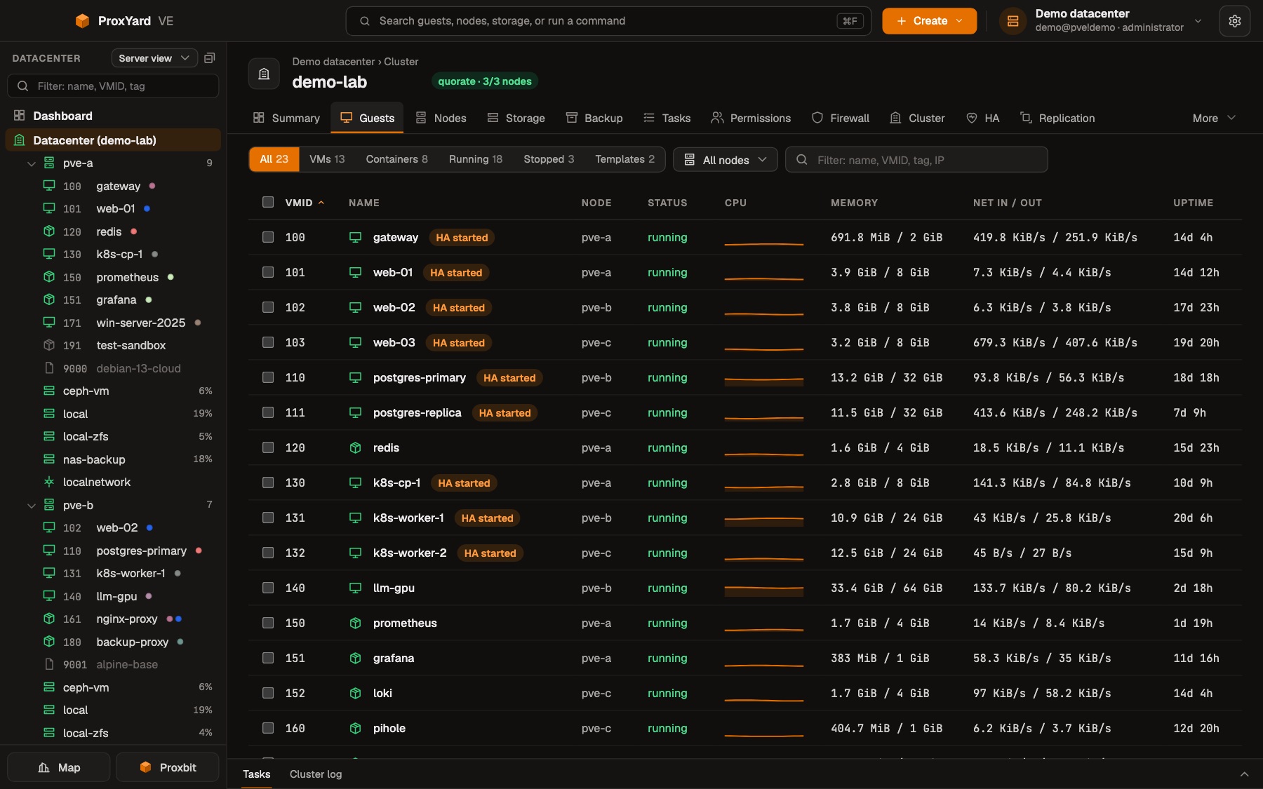Viewport: 1263px width, 789px height.
Task: Focus the guest filter name, VMID, tag, IP field
Action: [916, 160]
